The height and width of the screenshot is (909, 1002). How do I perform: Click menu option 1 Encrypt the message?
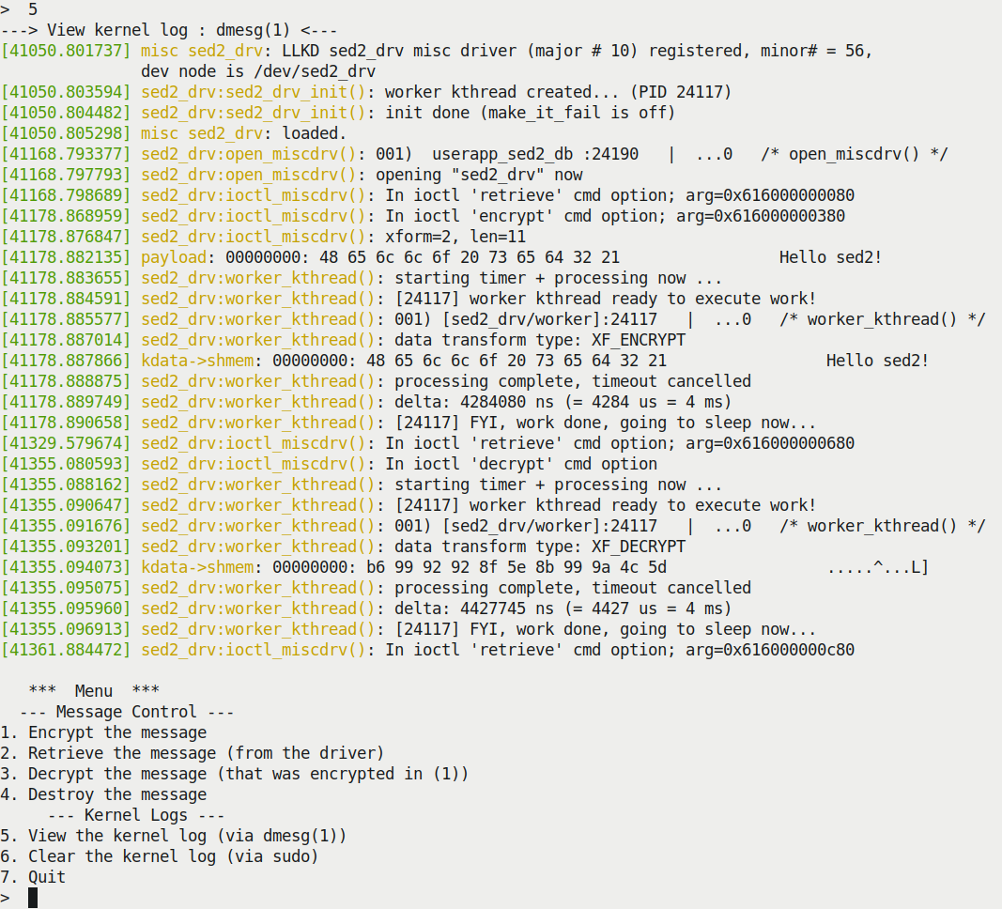(103, 732)
